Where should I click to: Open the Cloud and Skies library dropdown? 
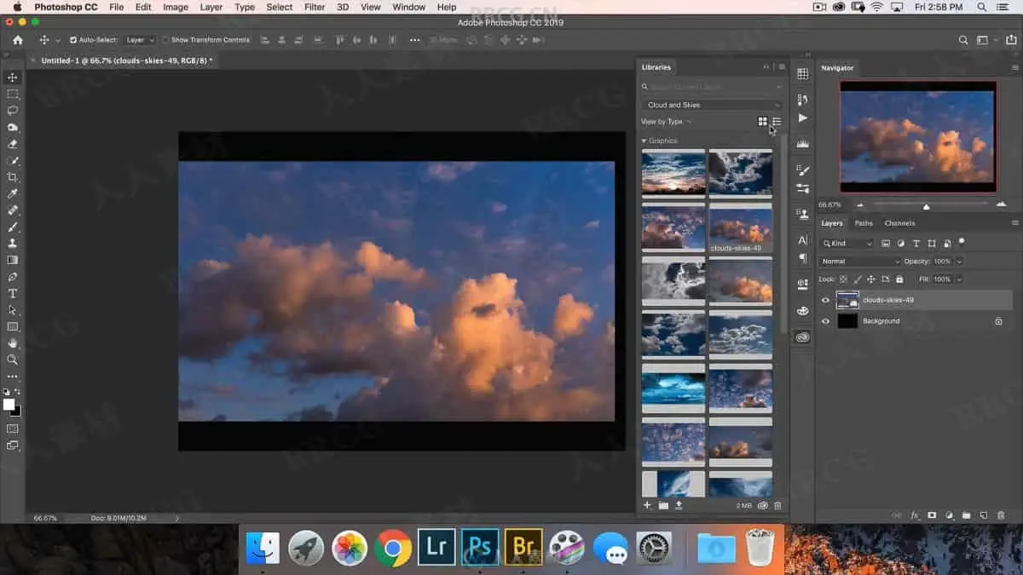tap(712, 105)
